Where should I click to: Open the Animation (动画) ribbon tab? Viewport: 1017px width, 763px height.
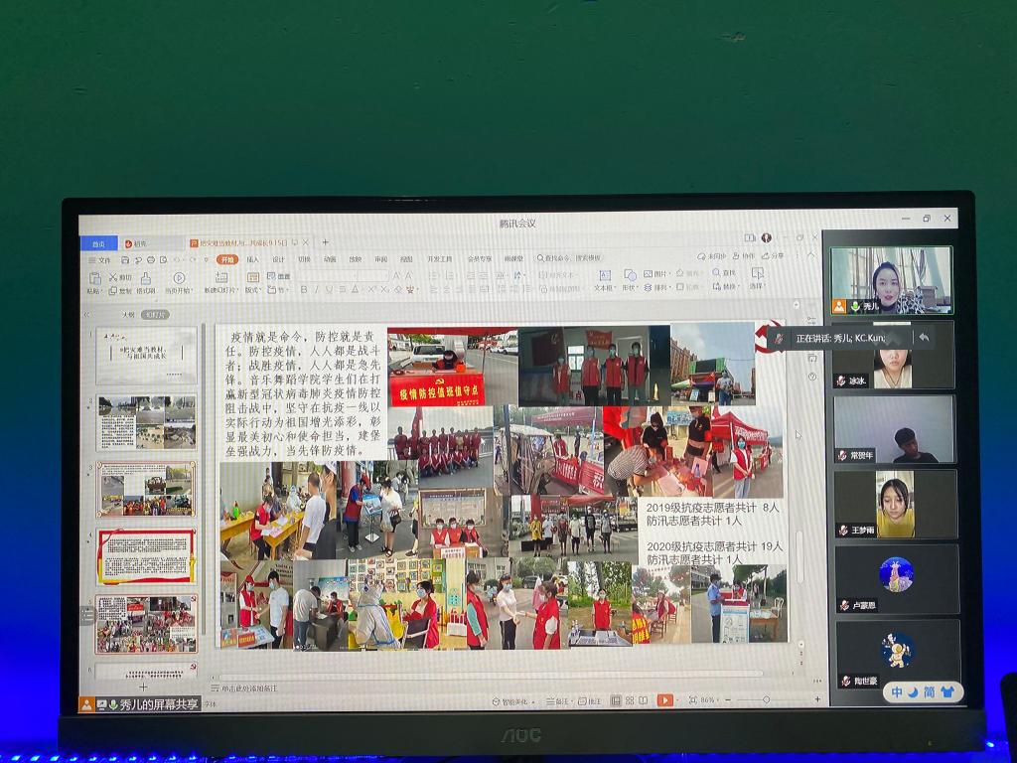click(x=330, y=259)
